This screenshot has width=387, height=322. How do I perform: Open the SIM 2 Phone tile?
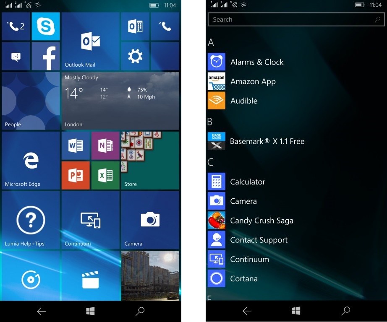(165, 26)
